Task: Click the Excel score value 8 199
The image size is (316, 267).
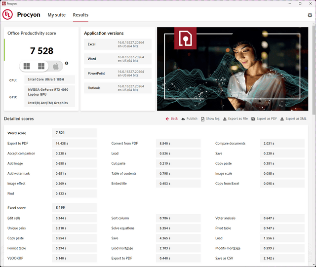Action: pyautogui.click(x=74, y=208)
